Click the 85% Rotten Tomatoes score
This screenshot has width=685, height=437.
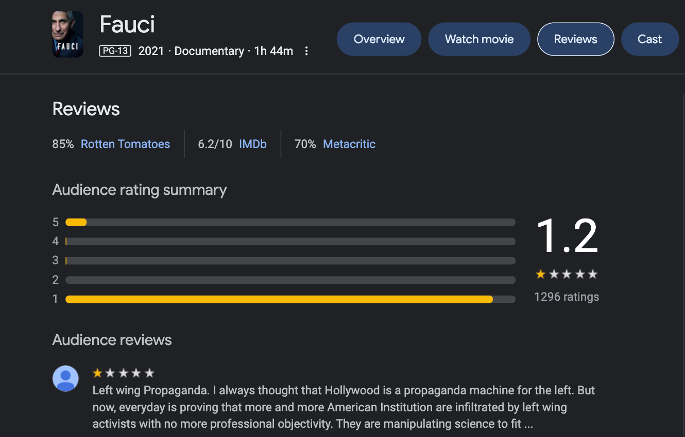pos(63,144)
